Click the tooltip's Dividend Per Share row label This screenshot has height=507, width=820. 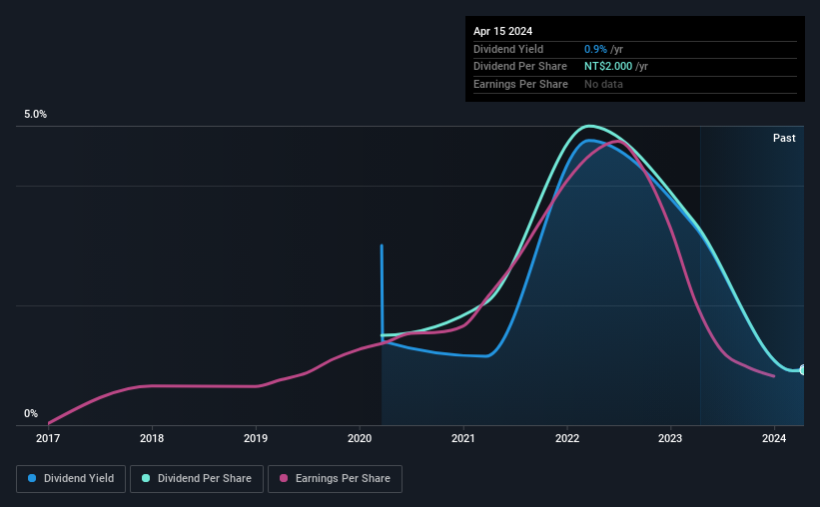(519, 67)
